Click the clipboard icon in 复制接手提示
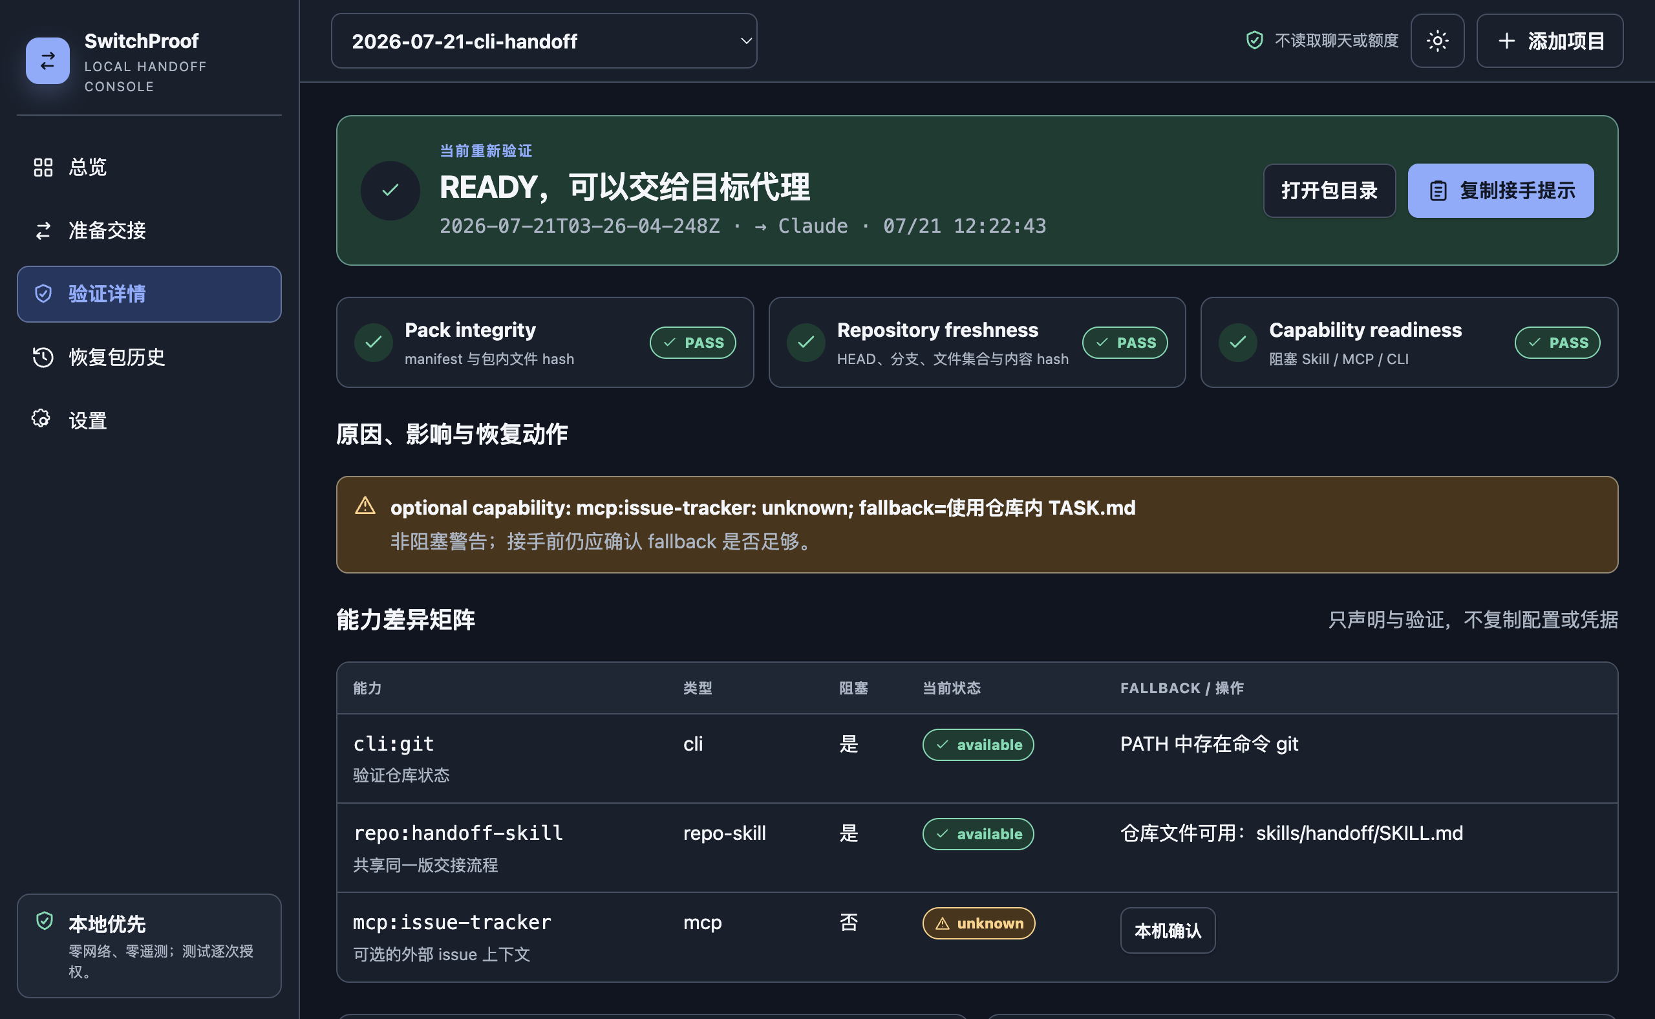Screen dimensions: 1655x1019 pos(1438,191)
